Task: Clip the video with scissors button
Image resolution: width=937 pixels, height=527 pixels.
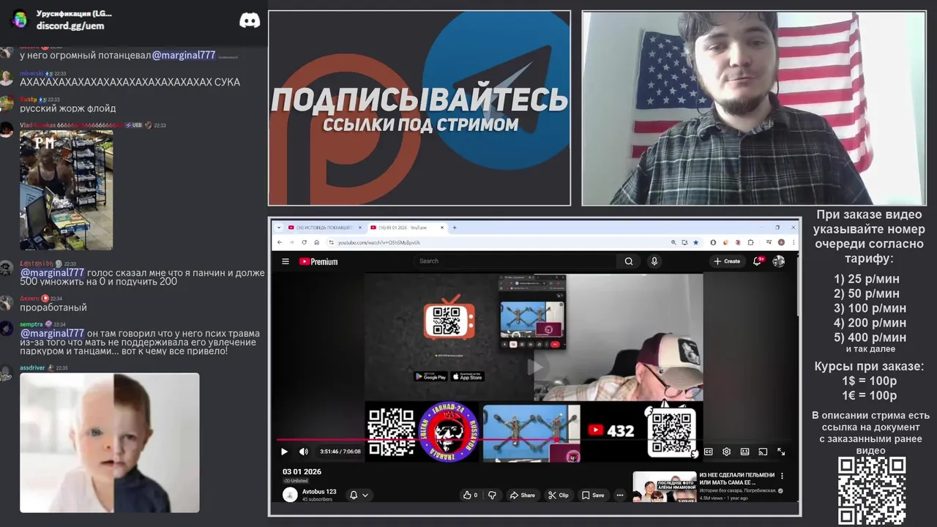Action: coord(559,495)
